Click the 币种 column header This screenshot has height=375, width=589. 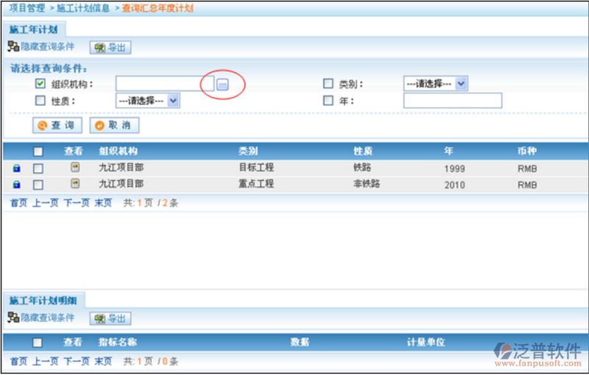[527, 151]
